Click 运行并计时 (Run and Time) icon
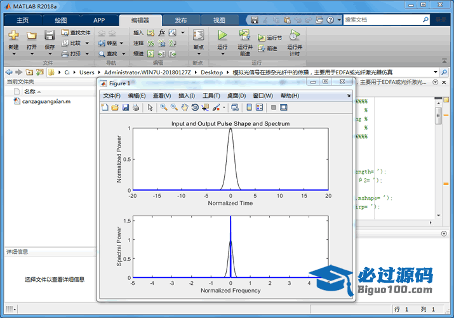The width and height of the screenshot is (454, 318). pyautogui.click(x=295, y=35)
